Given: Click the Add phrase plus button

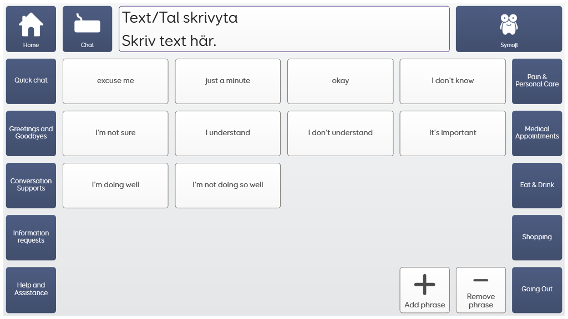Looking at the screenshot, I should pyautogui.click(x=424, y=290).
